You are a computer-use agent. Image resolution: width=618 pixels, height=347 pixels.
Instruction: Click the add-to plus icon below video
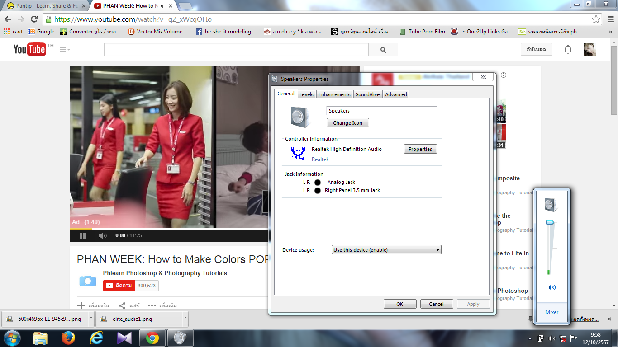(x=81, y=305)
